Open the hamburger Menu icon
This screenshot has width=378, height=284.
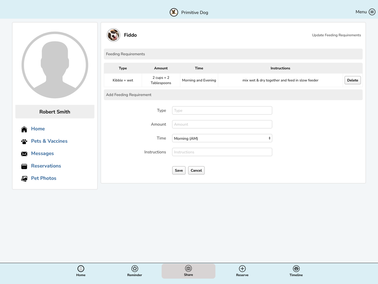coord(372,12)
